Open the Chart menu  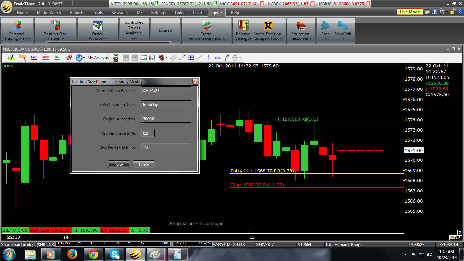click(x=198, y=13)
